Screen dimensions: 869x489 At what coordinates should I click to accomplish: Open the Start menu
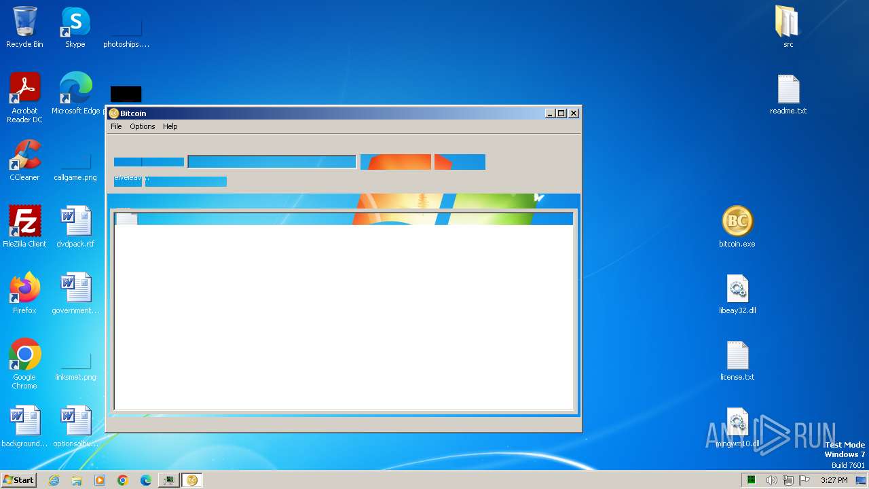[18, 480]
